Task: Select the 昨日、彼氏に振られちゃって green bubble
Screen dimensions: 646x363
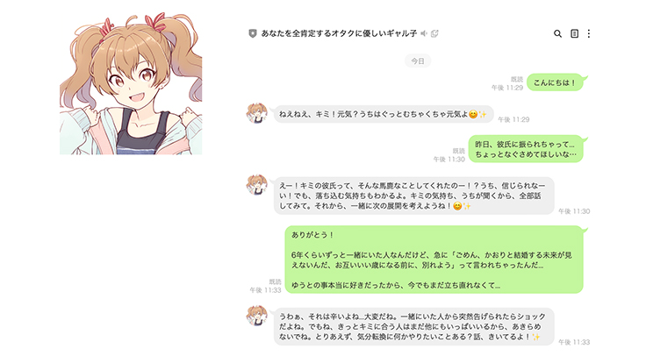Action: [526, 149]
